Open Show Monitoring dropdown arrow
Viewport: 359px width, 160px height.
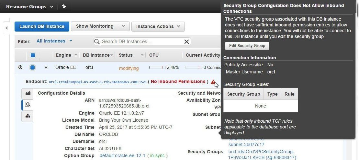click(124, 26)
